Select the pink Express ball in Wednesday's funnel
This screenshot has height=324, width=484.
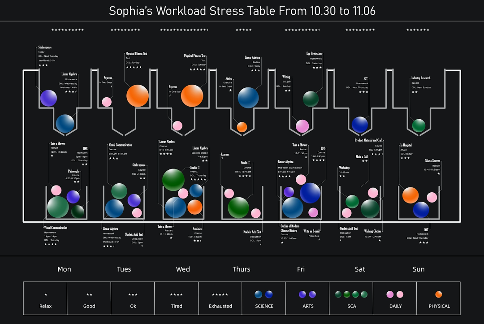177,125
